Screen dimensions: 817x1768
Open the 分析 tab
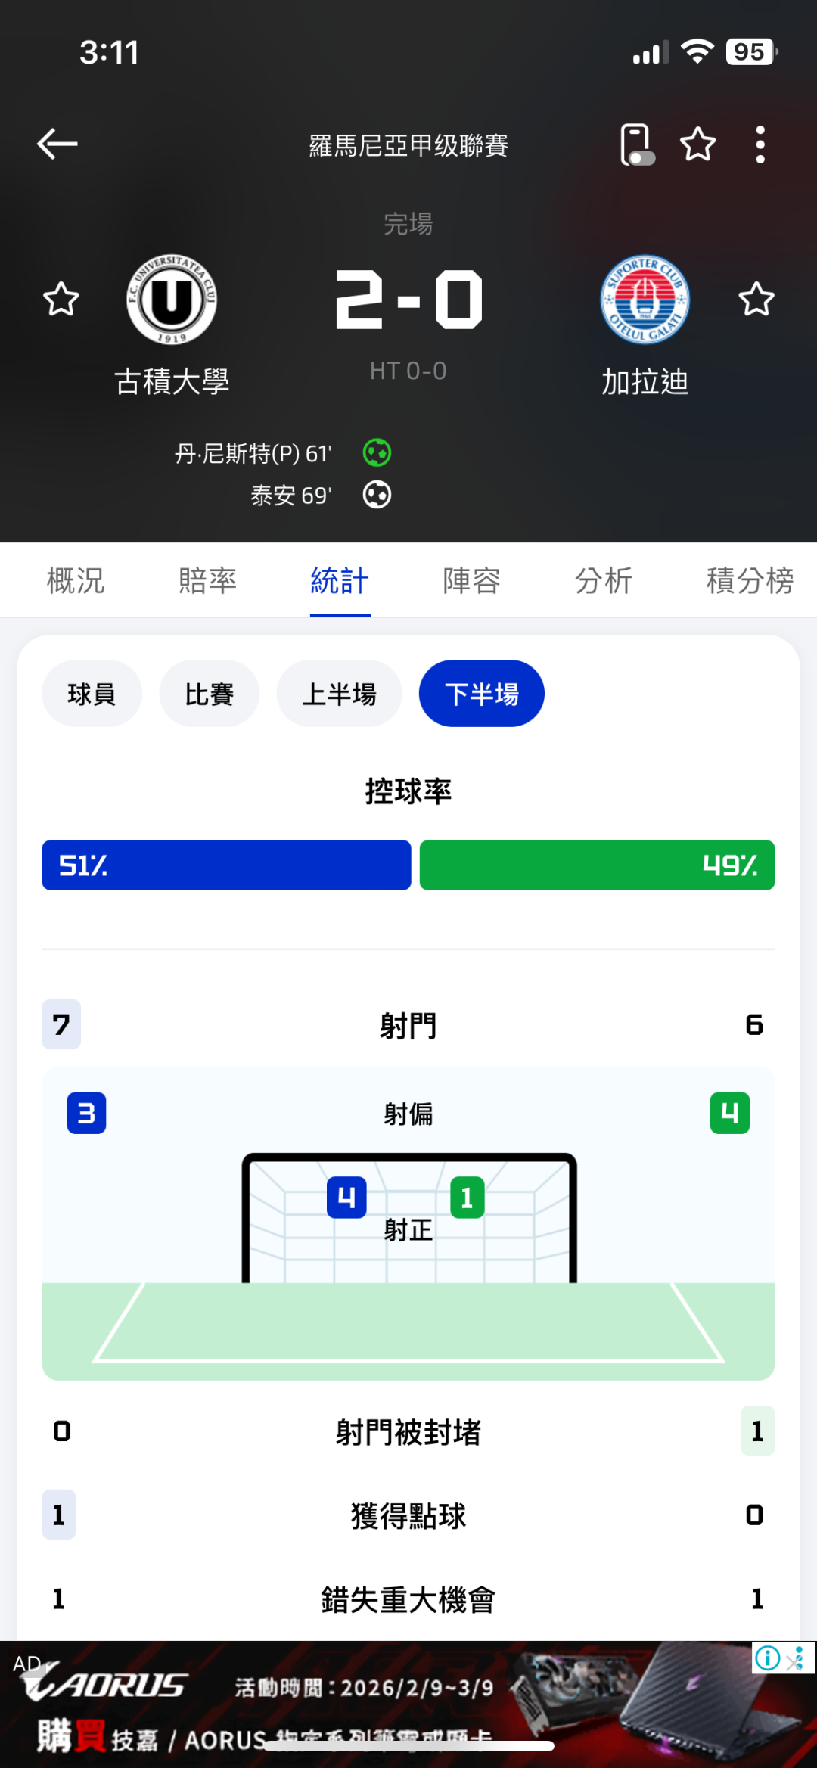pyautogui.click(x=603, y=581)
